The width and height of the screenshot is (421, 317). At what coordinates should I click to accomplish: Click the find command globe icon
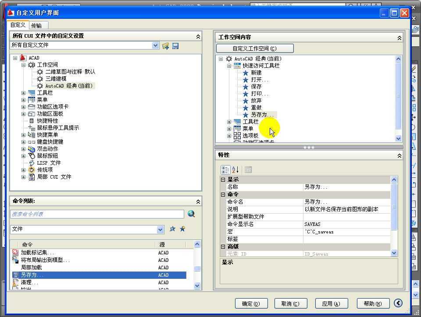click(x=191, y=214)
